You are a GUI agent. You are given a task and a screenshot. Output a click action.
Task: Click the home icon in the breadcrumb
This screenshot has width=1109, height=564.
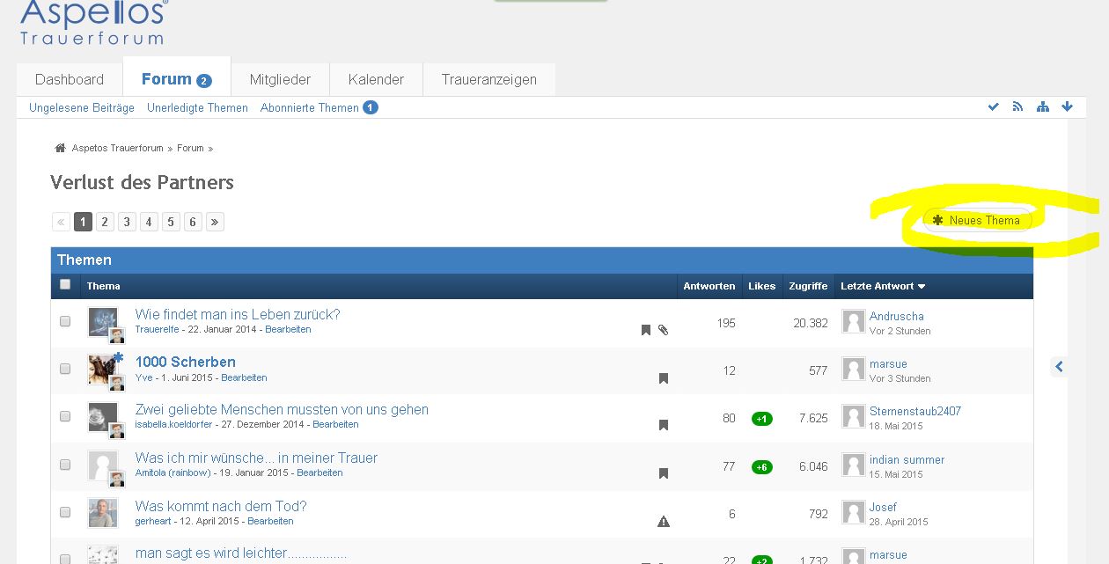click(x=60, y=149)
